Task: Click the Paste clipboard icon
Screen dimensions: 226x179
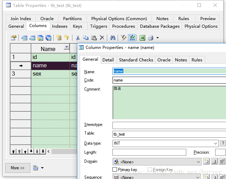Action: 94,38
